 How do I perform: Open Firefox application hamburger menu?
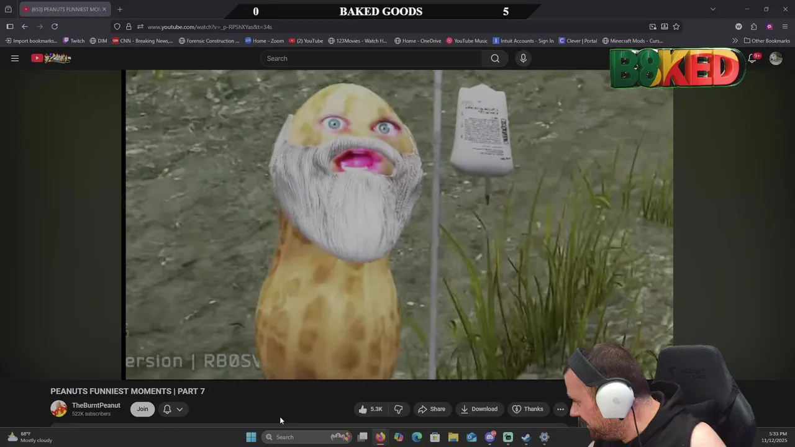click(785, 27)
